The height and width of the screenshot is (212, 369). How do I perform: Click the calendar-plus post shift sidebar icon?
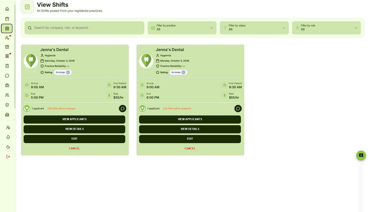tap(7, 19)
